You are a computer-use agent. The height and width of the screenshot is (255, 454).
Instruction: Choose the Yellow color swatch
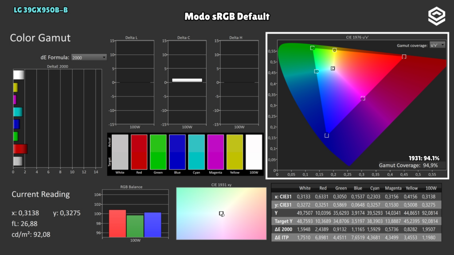click(x=235, y=152)
